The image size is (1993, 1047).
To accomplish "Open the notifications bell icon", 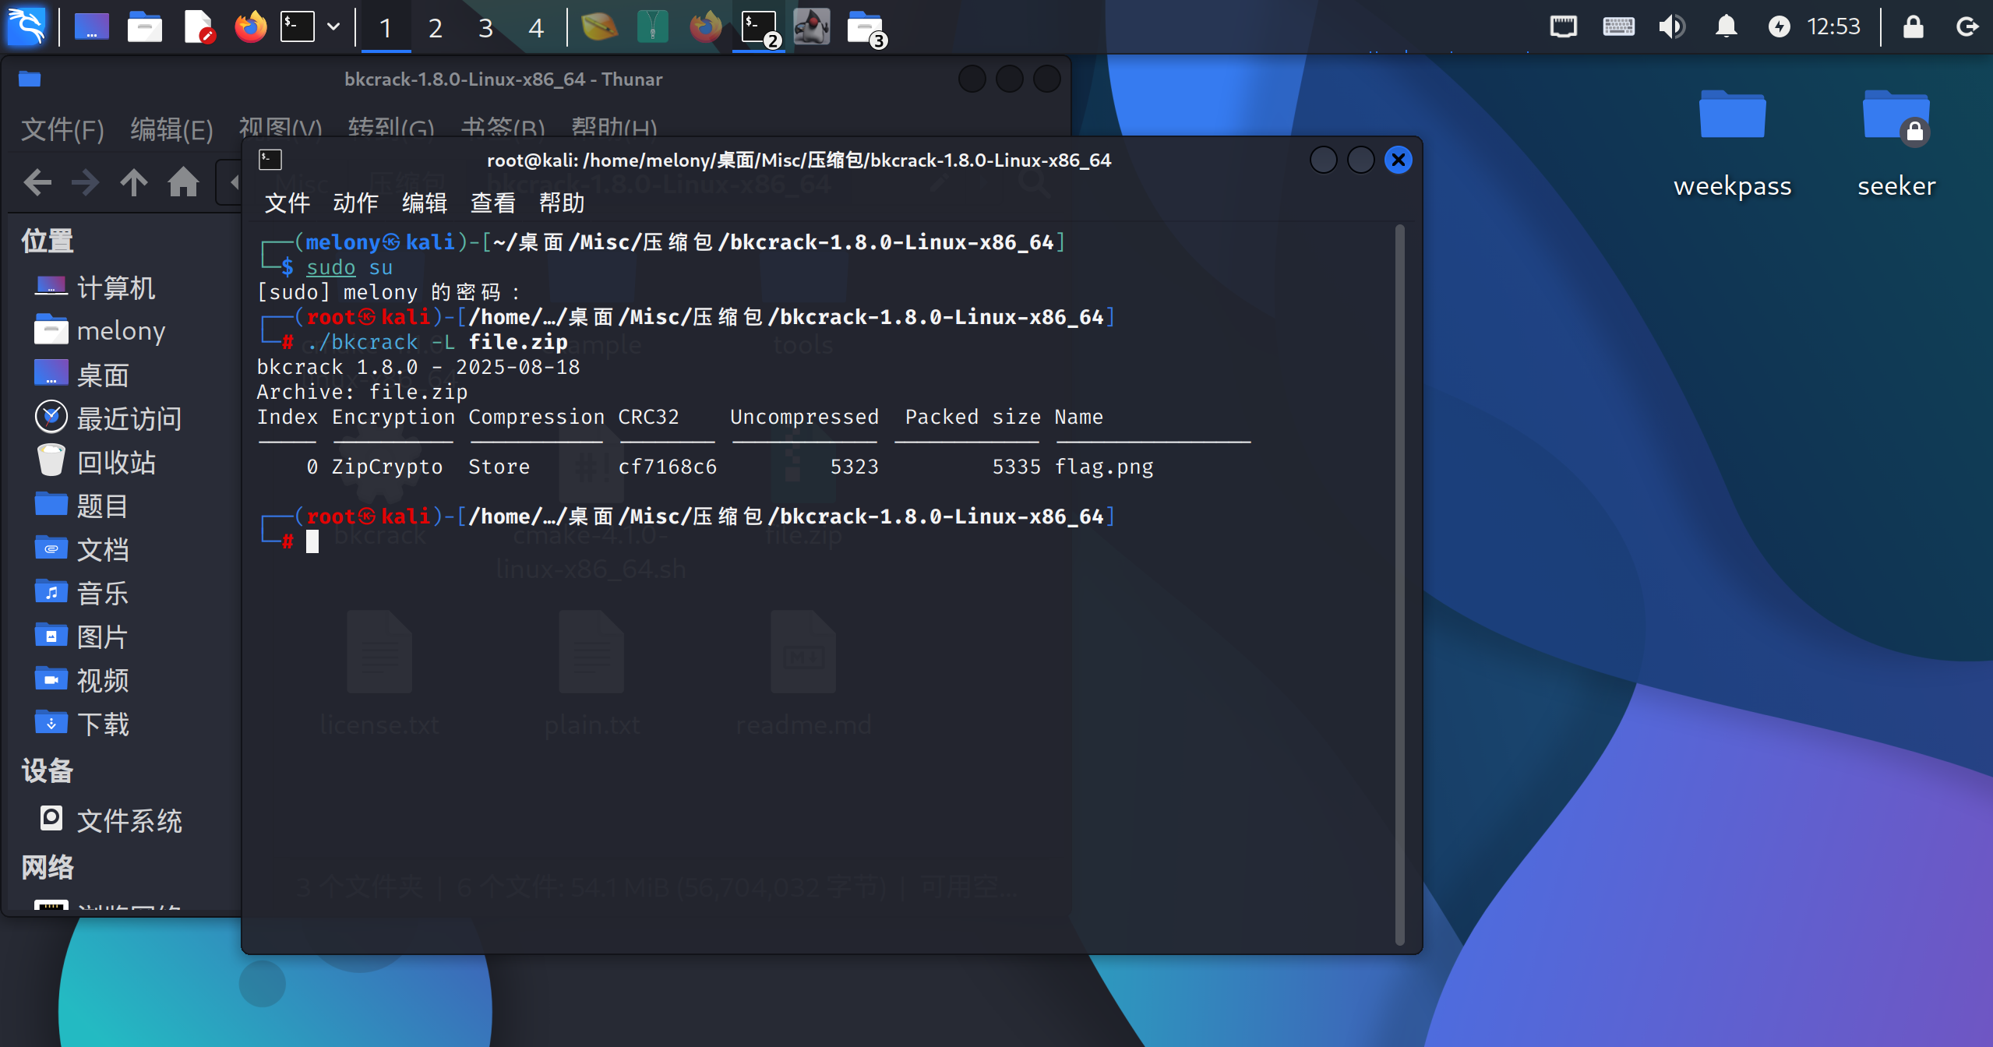I will (x=1726, y=27).
